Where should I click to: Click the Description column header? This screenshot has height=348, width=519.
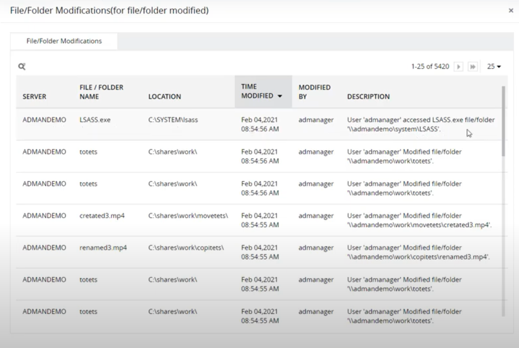pyautogui.click(x=368, y=97)
